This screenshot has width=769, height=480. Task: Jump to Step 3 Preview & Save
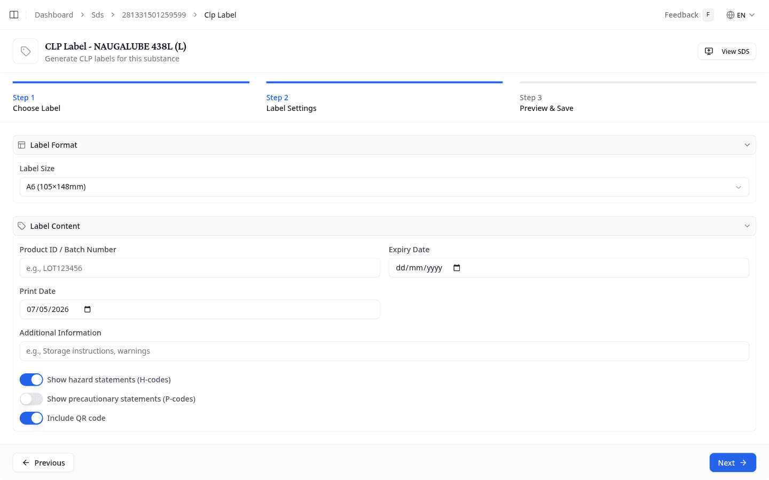(x=638, y=98)
